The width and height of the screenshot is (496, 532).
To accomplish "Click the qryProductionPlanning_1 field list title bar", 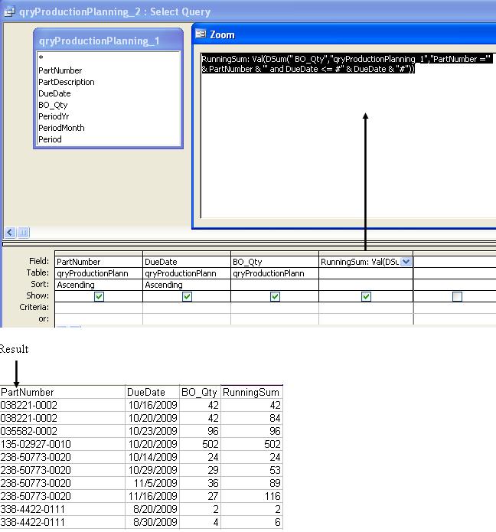I will [108, 41].
